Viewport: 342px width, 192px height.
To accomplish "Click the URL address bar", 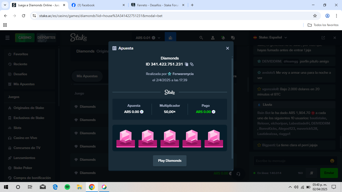I will (x=173, y=16).
